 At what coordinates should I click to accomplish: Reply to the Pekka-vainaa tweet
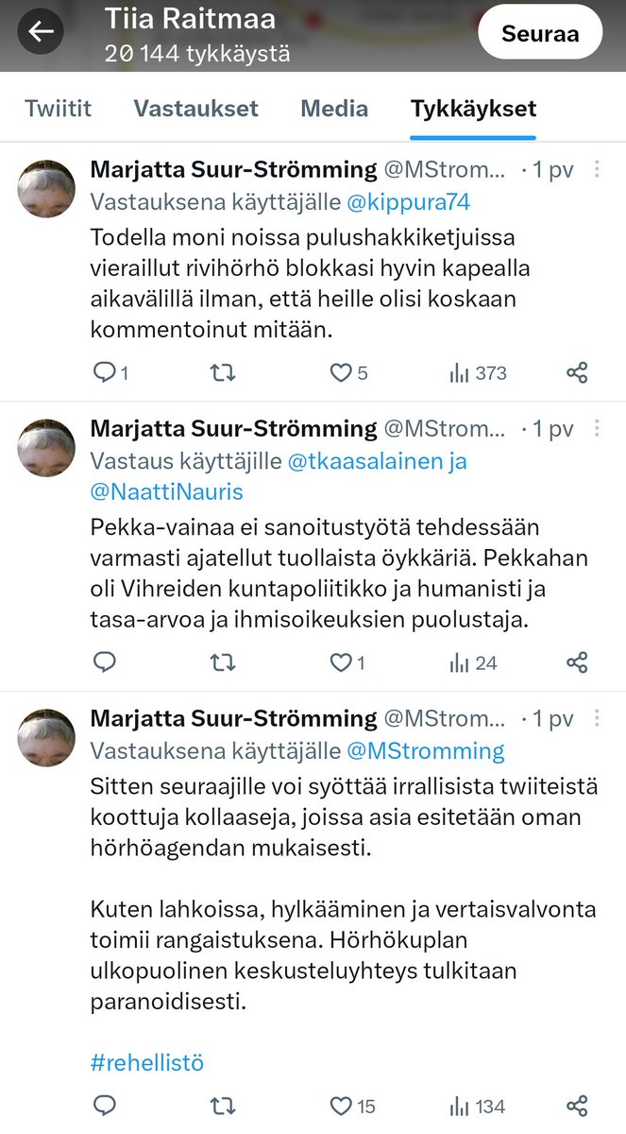click(x=105, y=663)
